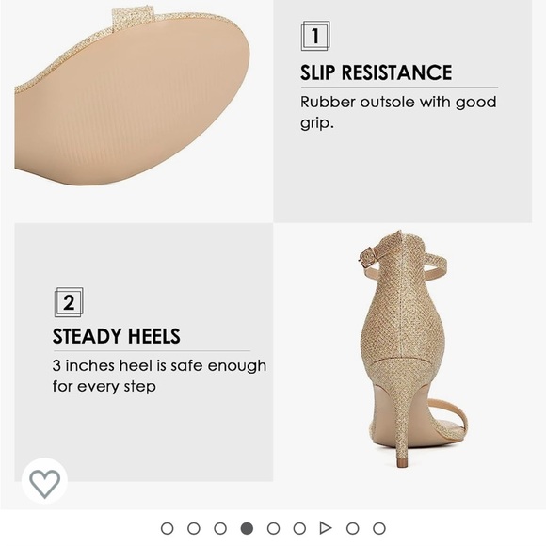Tap the rubber outsole close-up photo
This screenshot has width=546, height=546.
(133, 96)
